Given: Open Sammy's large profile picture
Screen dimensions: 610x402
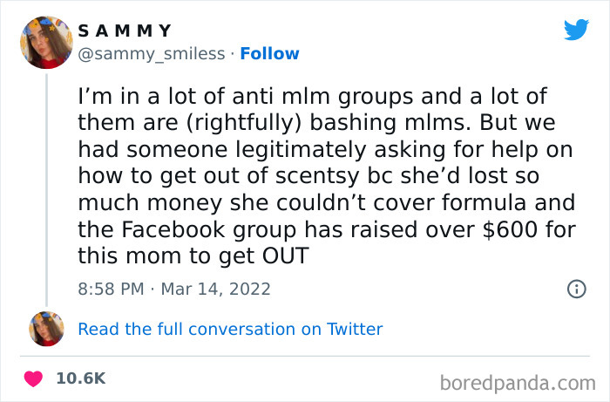Looking at the screenshot, I should pyautogui.click(x=45, y=42).
